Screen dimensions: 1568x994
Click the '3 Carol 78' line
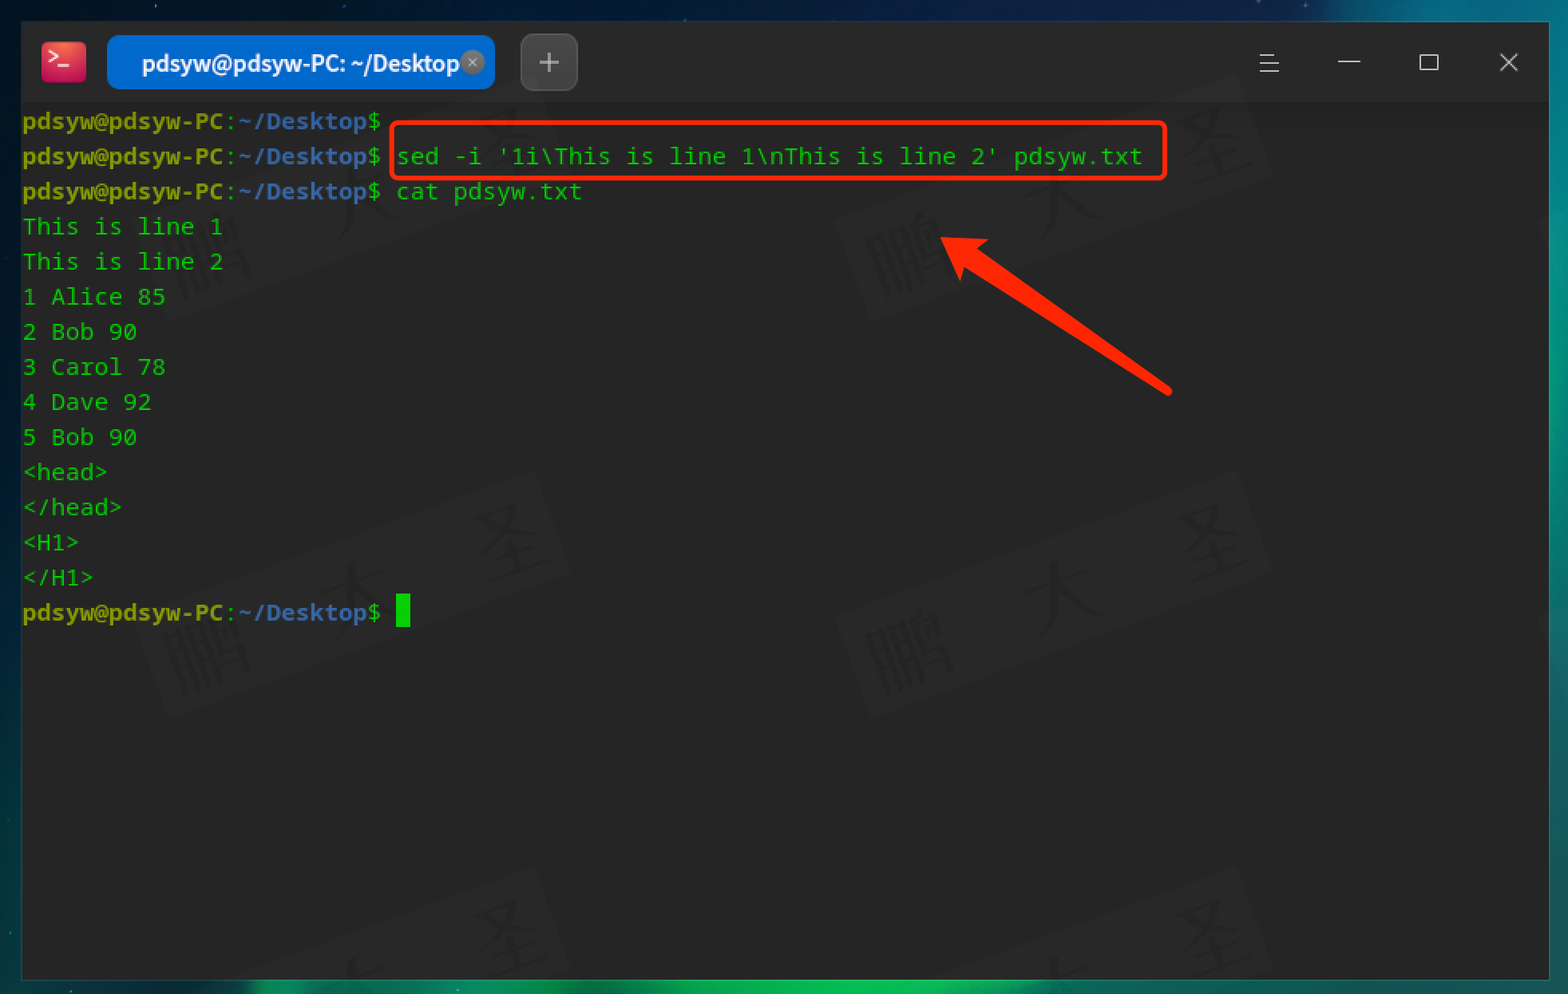click(93, 368)
